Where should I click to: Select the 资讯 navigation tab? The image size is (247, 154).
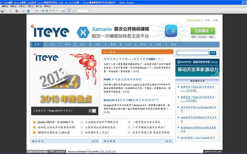[x=52, y=45]
